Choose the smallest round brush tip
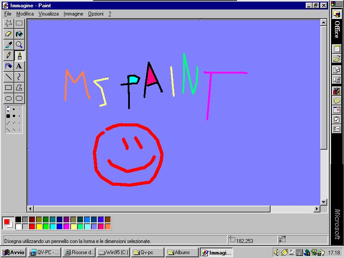Viewport: 344px width, 258px height. point(19,109)
